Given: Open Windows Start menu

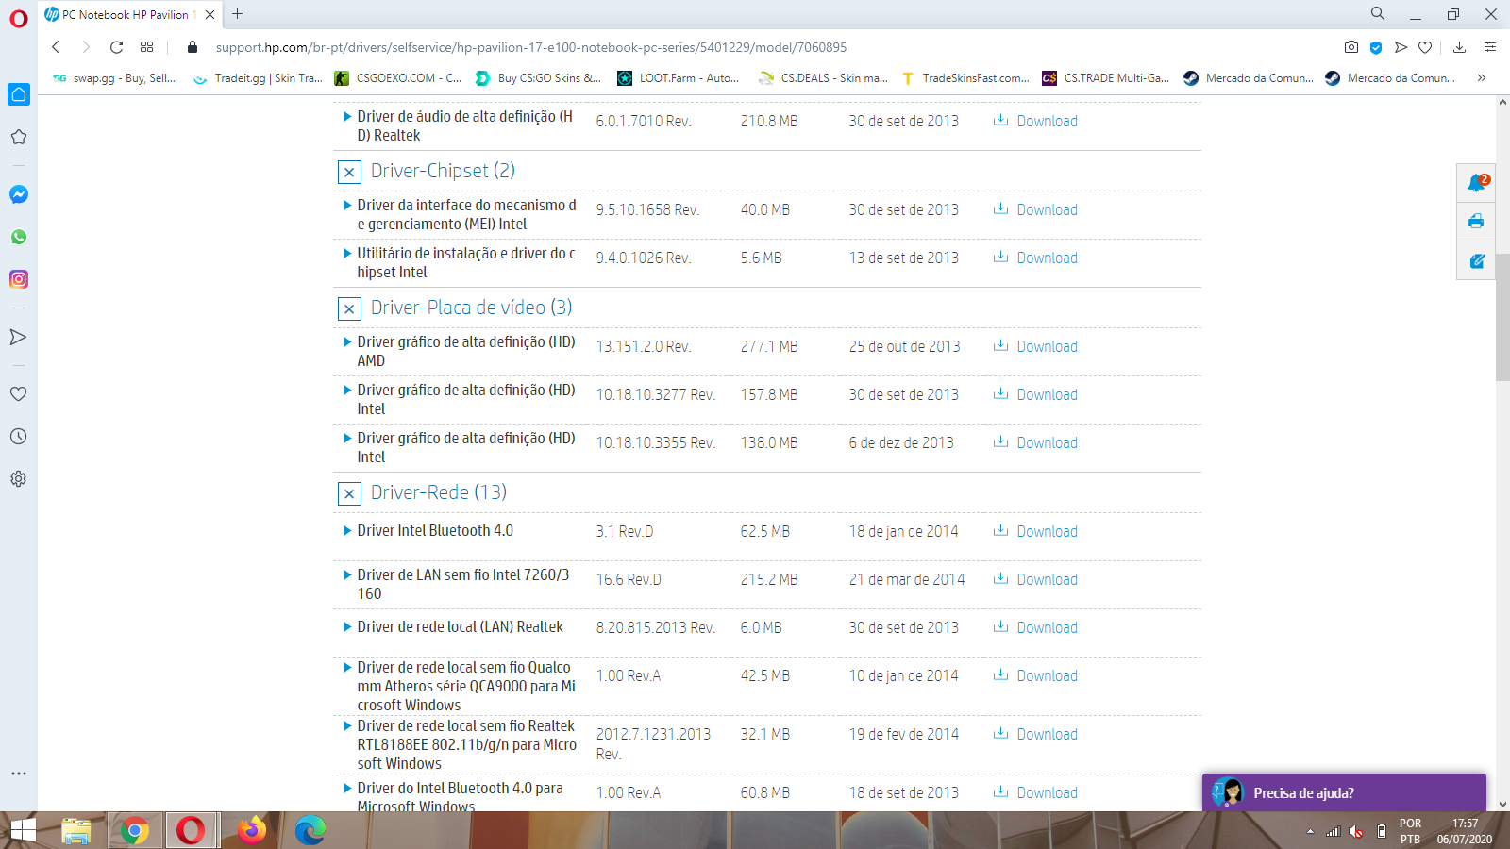Looking at the screenshot, I should click(22, 830).
